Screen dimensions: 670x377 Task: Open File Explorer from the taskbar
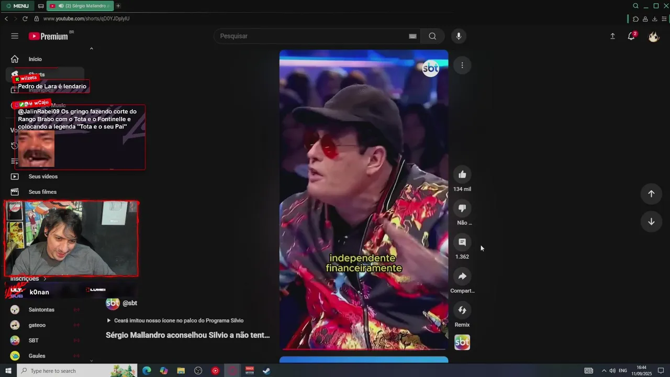(181, 371)
